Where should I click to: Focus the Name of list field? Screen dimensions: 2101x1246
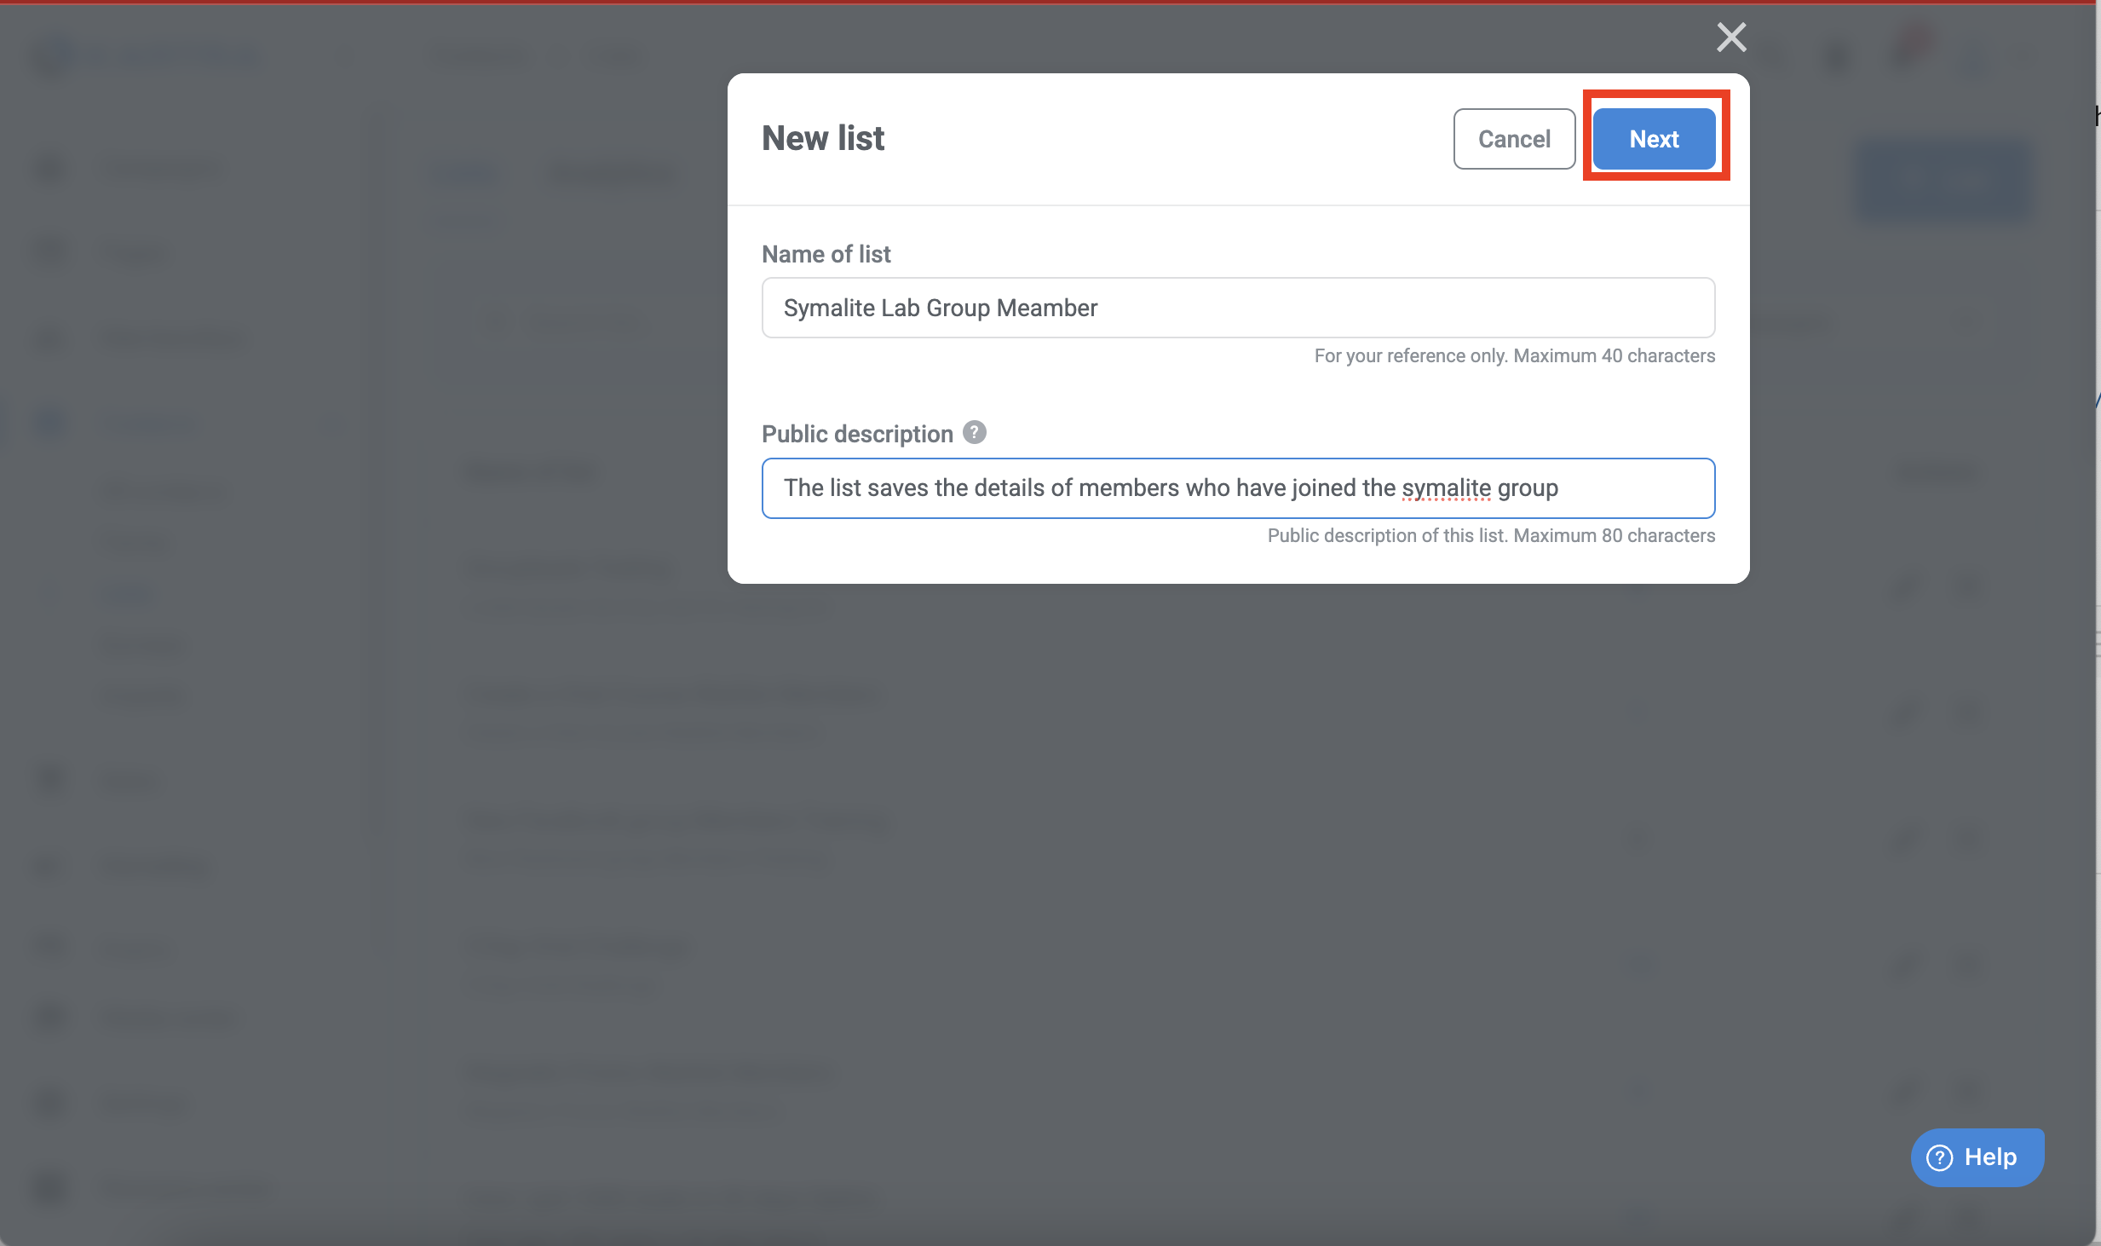(1237, 308)
